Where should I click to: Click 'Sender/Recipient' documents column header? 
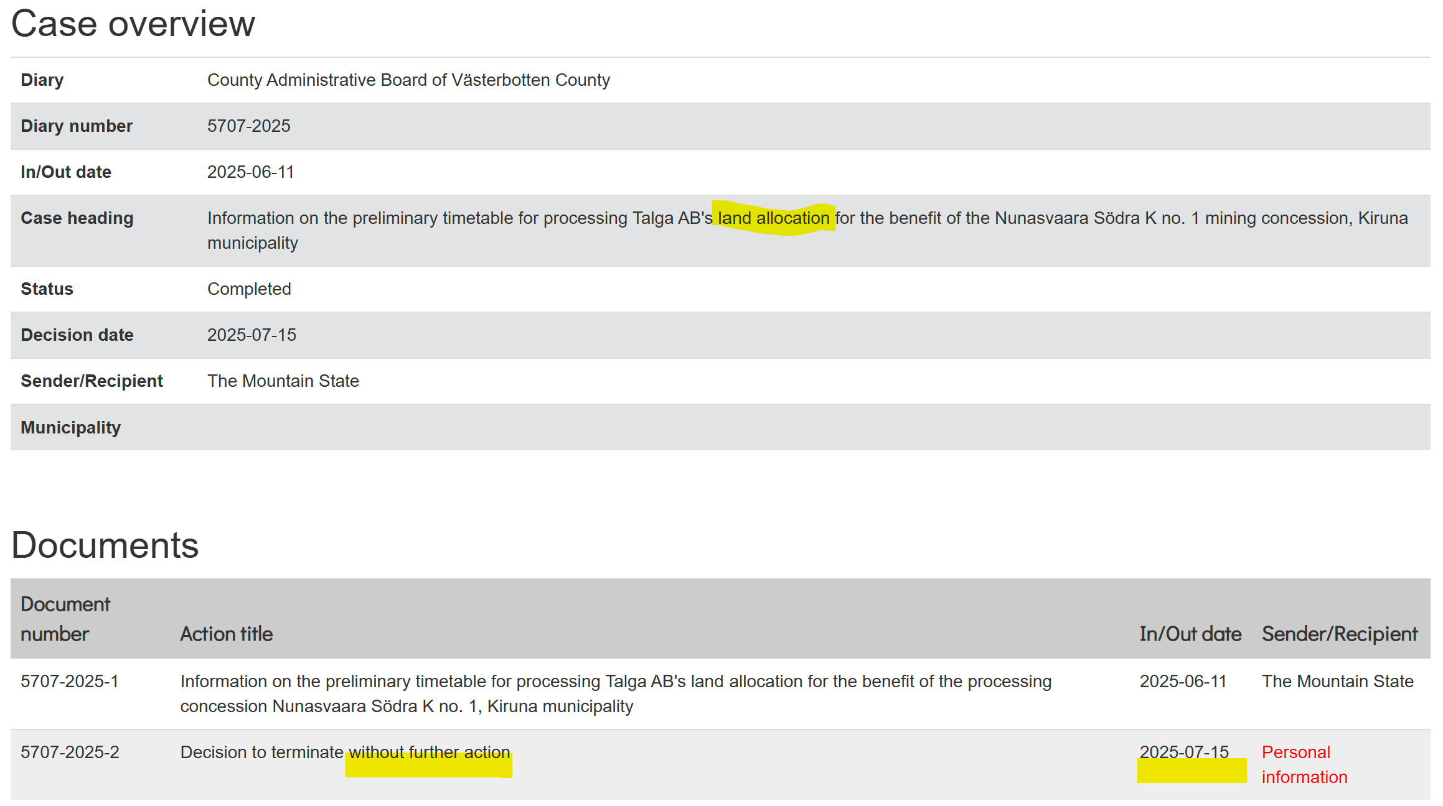1339,634
